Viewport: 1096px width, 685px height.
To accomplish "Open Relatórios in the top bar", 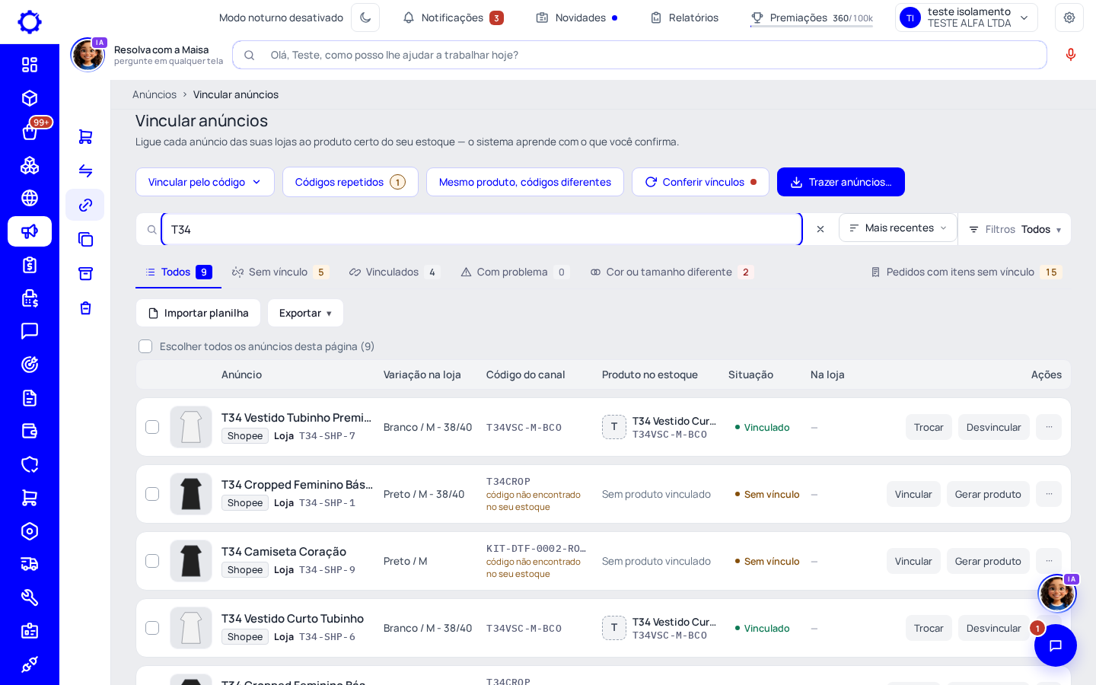I will pyautogui.click(x=684, y=18).
